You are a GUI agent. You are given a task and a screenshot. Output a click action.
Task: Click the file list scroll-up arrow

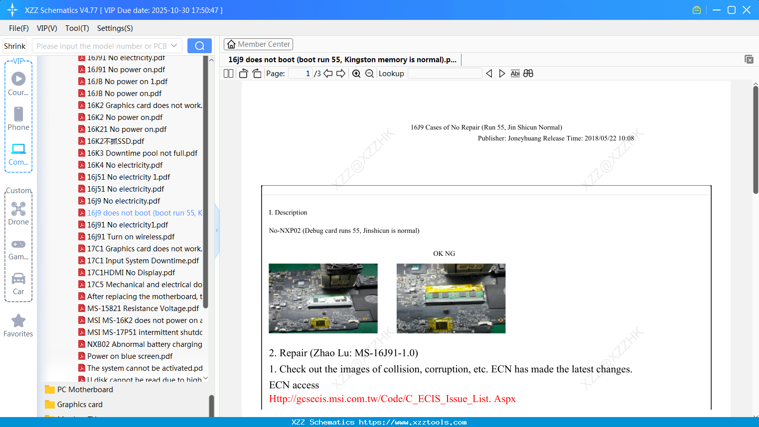pyautogui.click(x=211, y=60)
